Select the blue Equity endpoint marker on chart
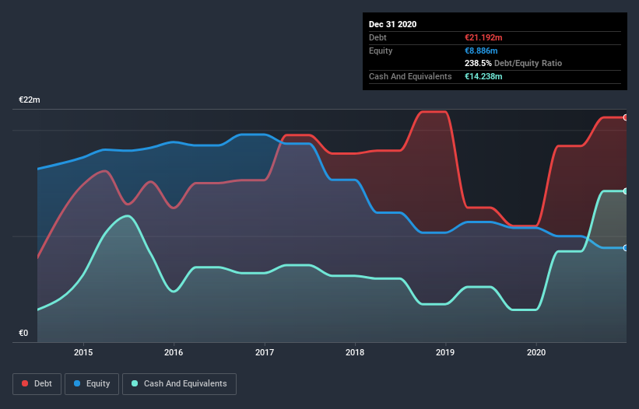639x409 pixels. (x=626, y=248)
